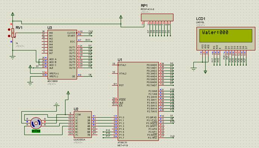
Task: Select the downward power terminal below LCD1
Action: click(x=205, y=72)
